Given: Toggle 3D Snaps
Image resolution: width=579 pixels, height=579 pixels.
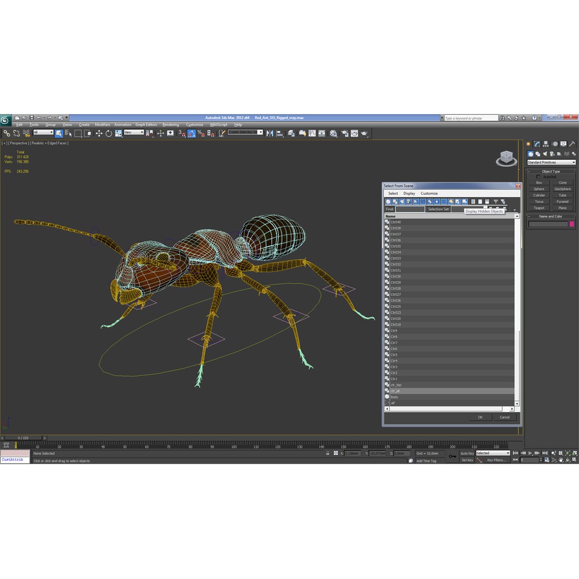Looking at the screenshot, I should pos(182,133).
